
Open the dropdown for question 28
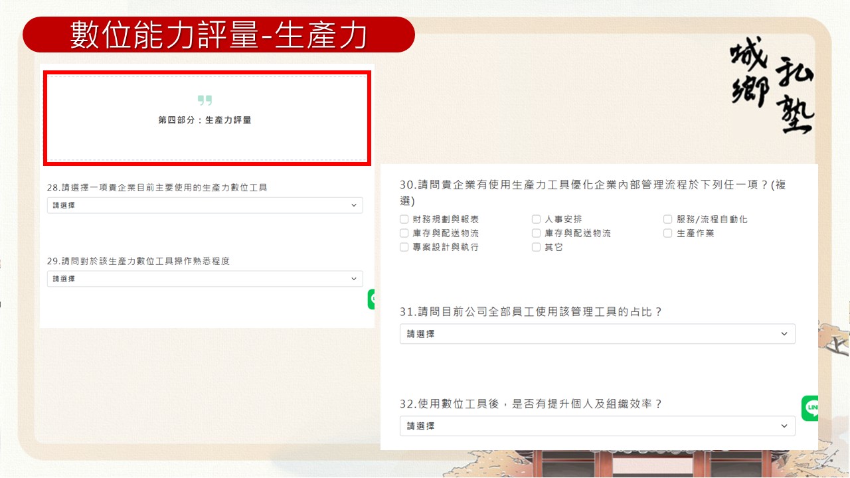click(x=205, y=205)
